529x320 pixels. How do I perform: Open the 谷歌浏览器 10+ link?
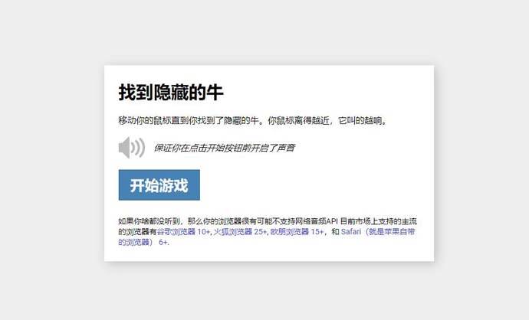click(184, 232)
